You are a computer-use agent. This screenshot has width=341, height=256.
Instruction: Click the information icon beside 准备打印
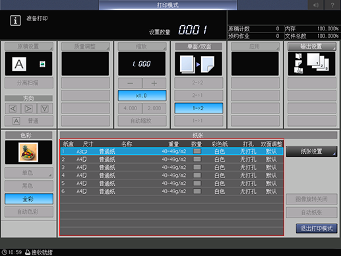click(x=15, y=20)
